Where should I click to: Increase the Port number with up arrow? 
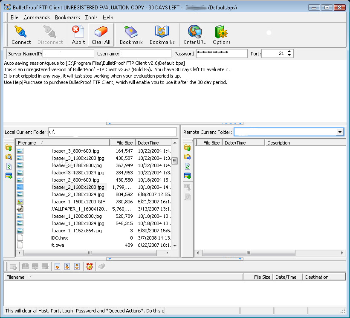point(289,52)
